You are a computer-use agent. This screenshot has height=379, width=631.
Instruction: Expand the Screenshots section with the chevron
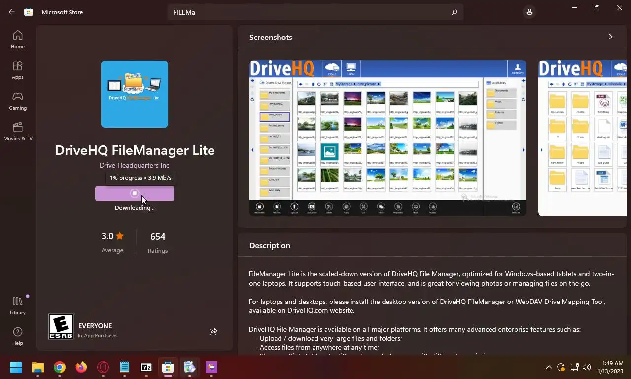tap(610, 37)
